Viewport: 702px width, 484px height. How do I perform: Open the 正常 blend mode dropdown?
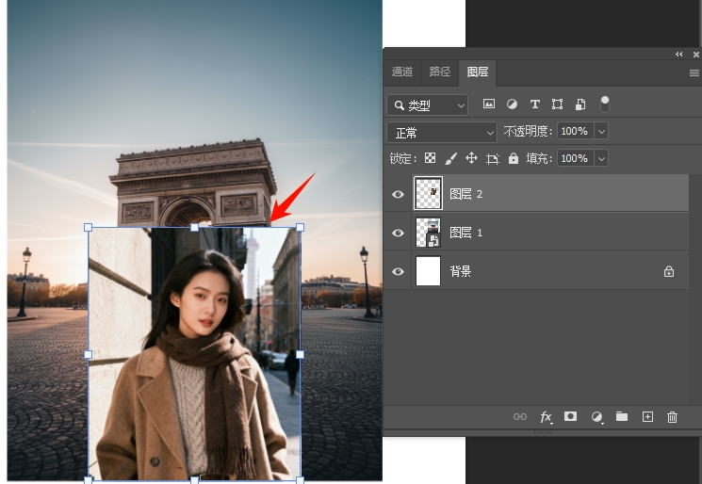pos(441,132)
